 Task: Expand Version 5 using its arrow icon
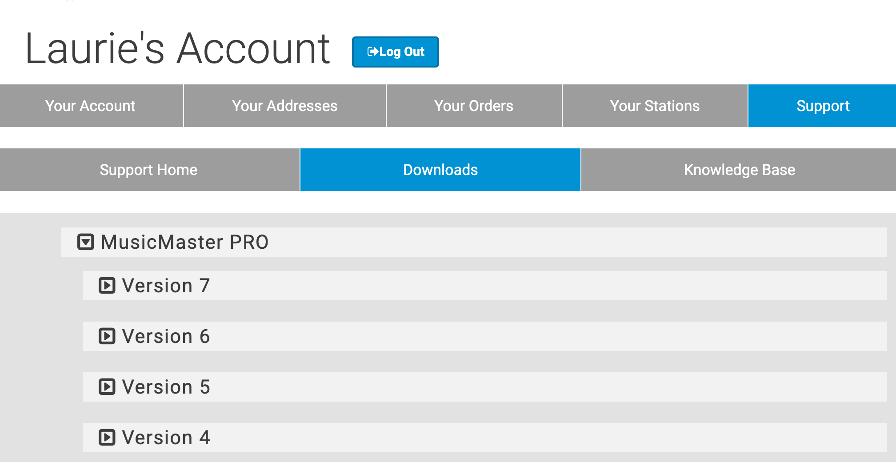pos(107,387)
